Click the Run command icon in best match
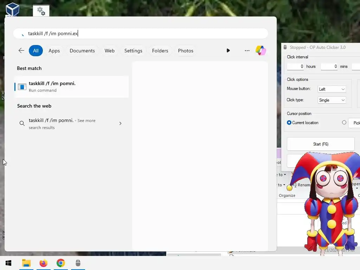 click(x=22, y=87)
